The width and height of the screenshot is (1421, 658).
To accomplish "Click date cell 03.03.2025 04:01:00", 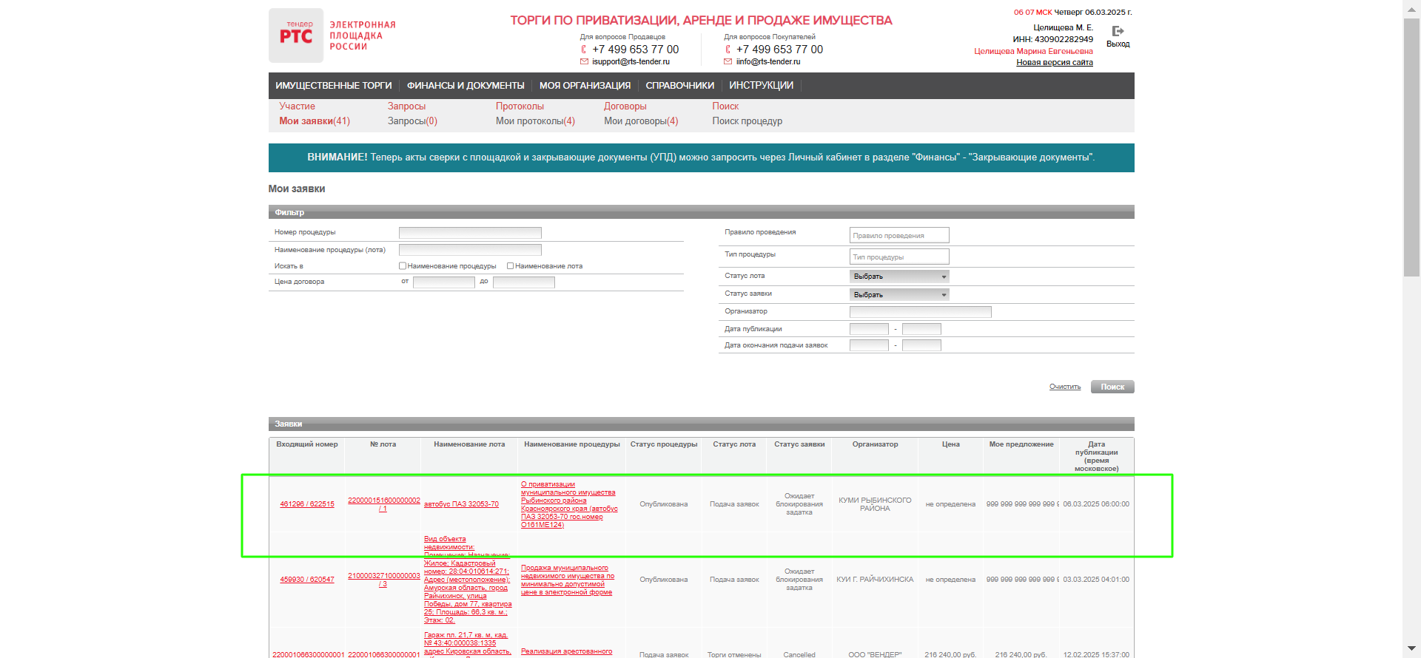I will [x=1096, y=580].
